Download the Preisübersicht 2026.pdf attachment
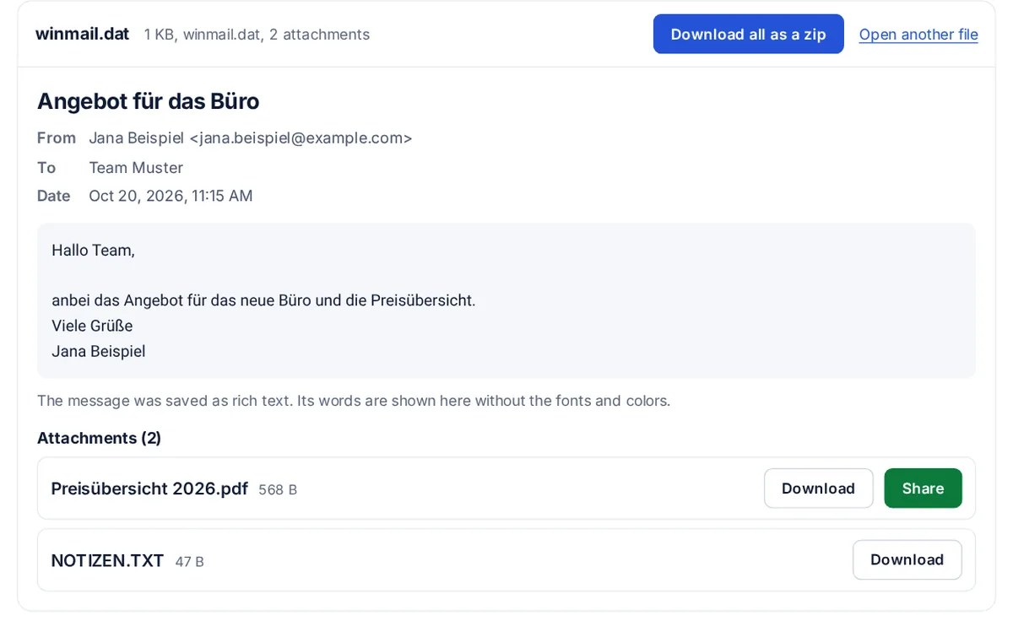Image resolution: width=1013 pixels, height=621 pixels. click(x=818, y=489)
